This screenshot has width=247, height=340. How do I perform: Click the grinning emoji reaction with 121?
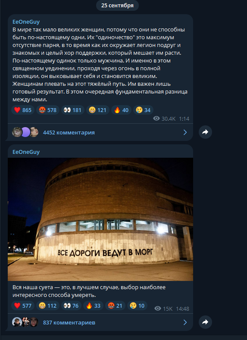[x=97, y=110]
